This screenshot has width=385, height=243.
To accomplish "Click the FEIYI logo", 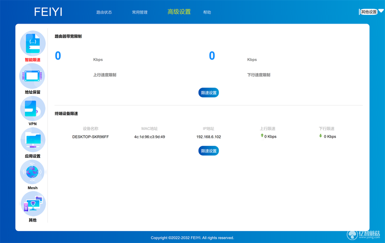I will coord(48,12).
